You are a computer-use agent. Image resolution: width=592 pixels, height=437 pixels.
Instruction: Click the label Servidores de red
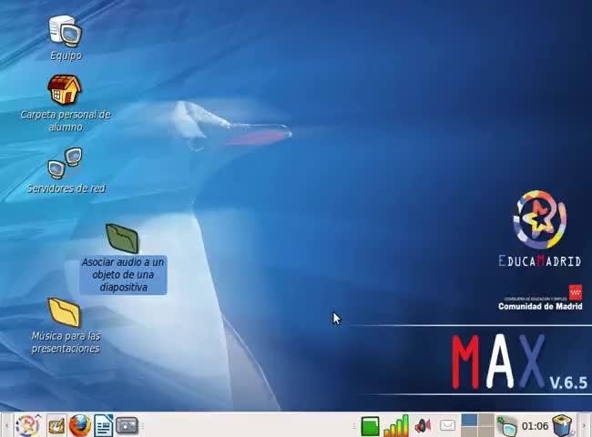66,188
